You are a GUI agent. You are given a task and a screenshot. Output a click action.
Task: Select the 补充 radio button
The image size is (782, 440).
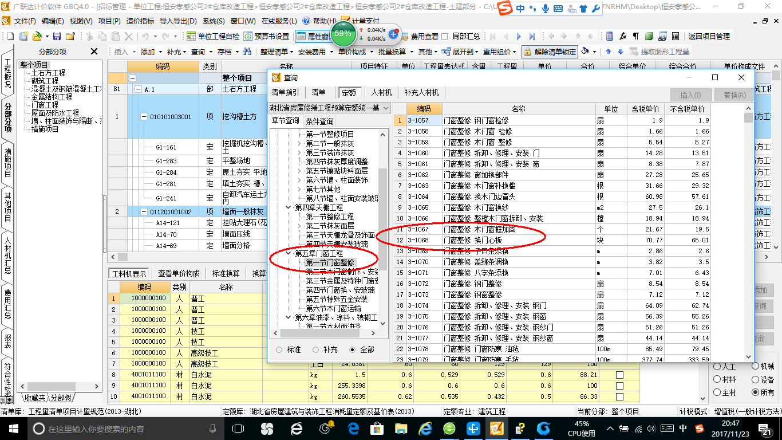315,349
